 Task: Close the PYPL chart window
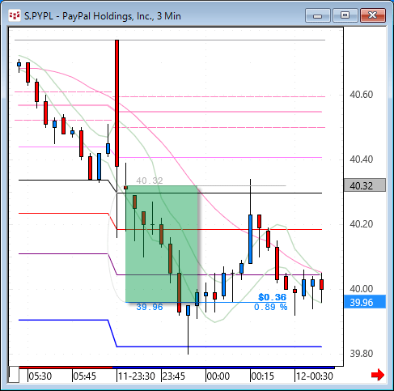coord(373,15)
